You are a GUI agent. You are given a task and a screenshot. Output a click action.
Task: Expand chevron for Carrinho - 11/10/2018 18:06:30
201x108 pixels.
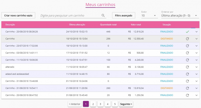(x=196, y=60)
